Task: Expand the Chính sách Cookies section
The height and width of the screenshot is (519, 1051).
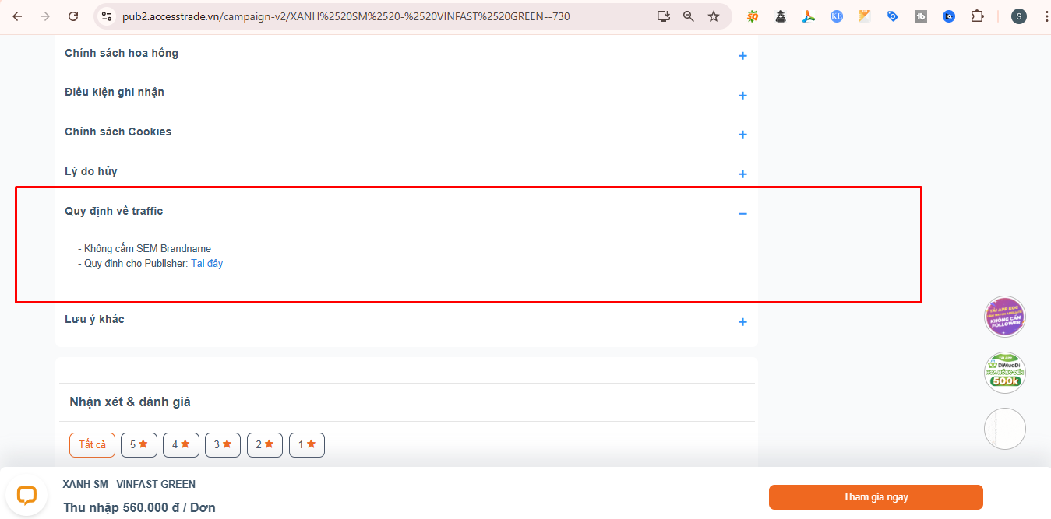Action: tap(742, 135)
